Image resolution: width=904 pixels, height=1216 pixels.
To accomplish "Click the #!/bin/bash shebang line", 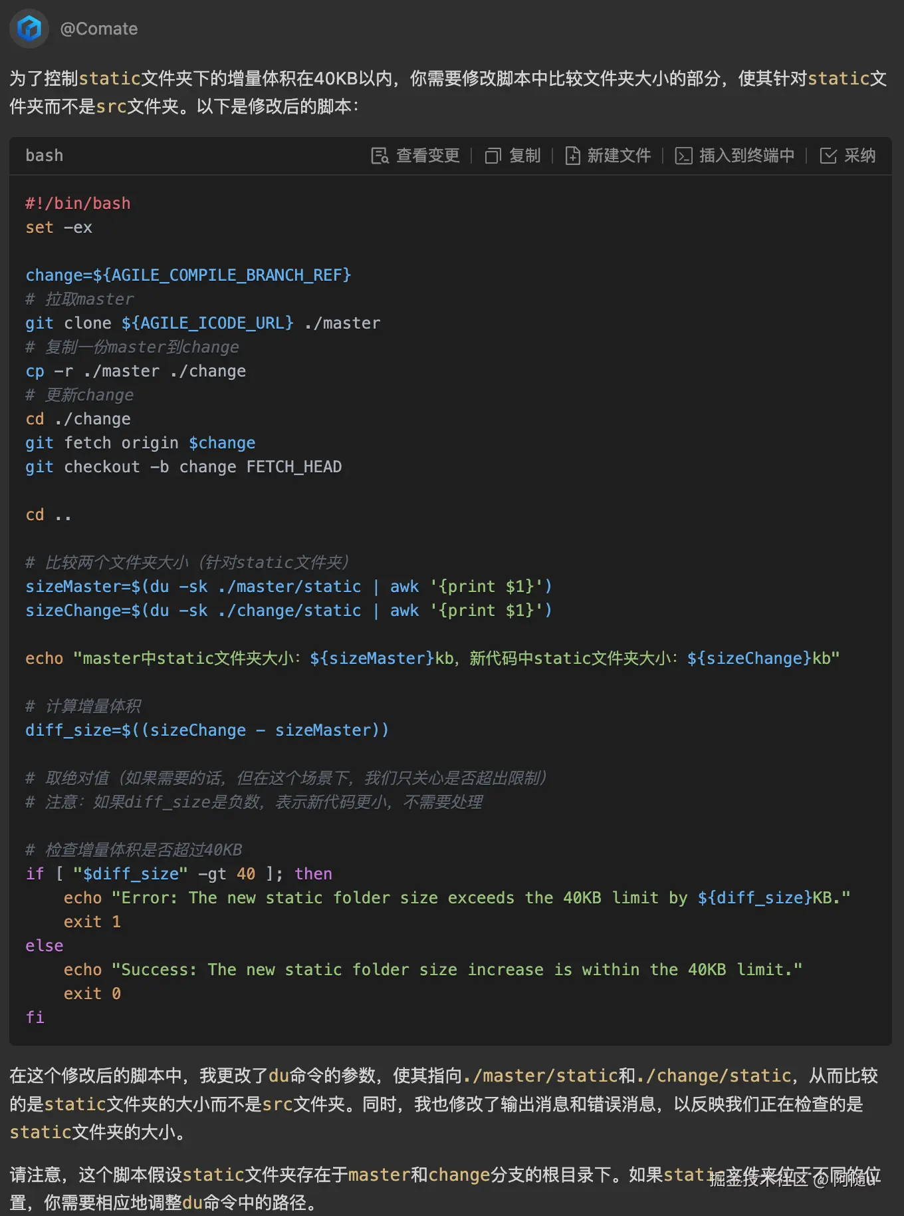I will point(78,204).
